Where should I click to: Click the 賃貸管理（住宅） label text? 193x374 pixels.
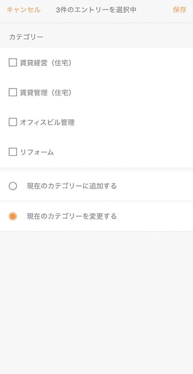pos(46,92)
